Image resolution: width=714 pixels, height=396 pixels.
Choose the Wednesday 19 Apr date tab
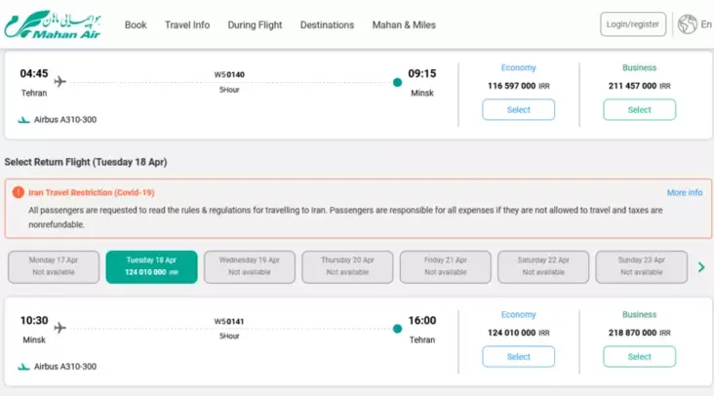pos(250,267)
